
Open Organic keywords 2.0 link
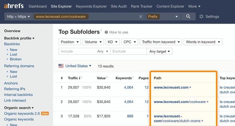[x=22, y=114]
